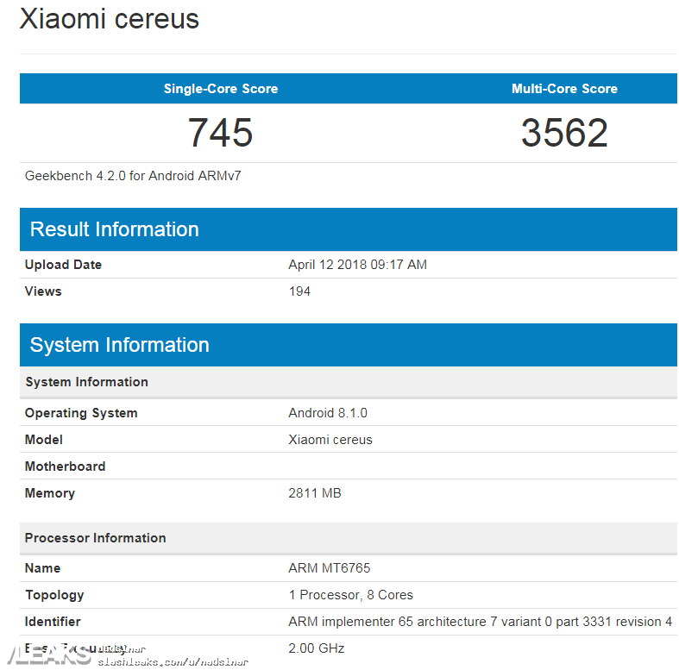Select the 'ARM MT6765' value
This screenshot has width=679, height=670.
coord(330,568)
